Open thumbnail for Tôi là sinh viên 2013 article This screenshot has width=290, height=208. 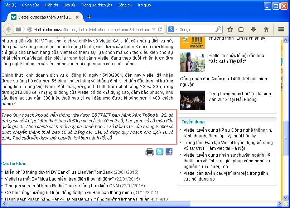pos(193,100)
